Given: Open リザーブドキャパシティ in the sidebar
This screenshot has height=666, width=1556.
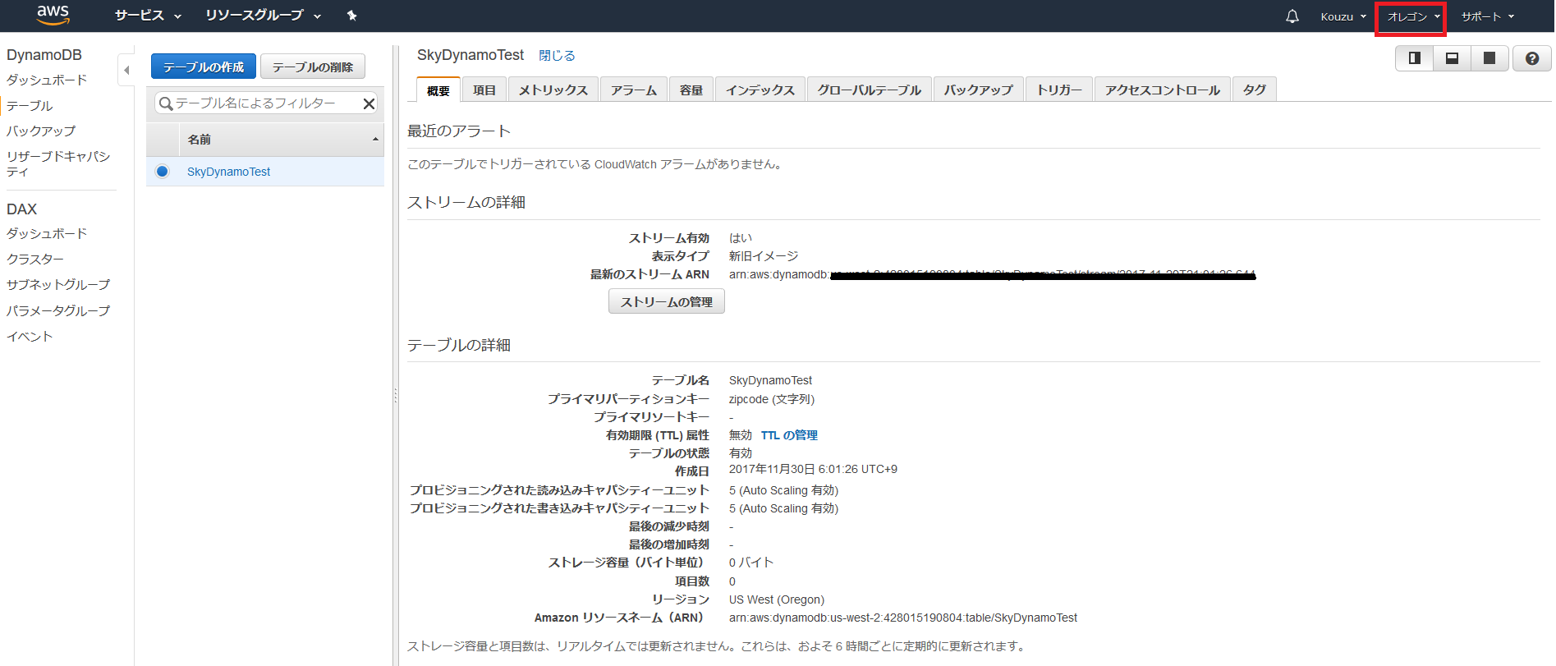Looking at the screenshot, I should 58,163.
